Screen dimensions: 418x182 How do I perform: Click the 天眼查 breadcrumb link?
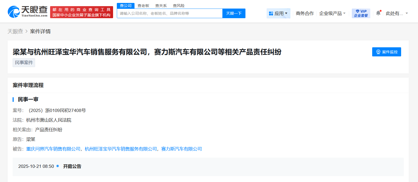pyautogui.click(x=15, y=31)
